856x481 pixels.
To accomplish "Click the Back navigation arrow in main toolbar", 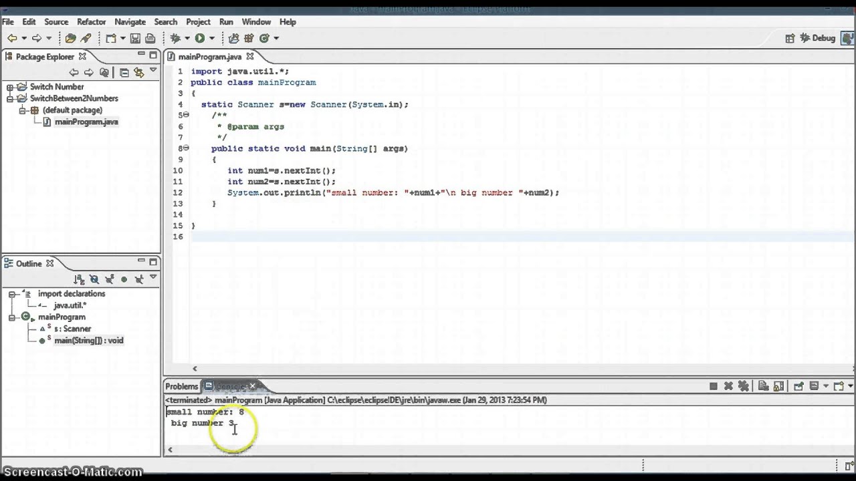I will point(12,38).
